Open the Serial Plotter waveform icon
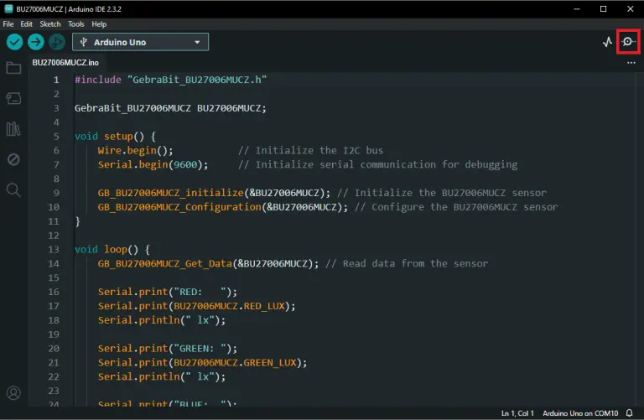644x420 pixels. pyautogui.click(x=607, y=42)
